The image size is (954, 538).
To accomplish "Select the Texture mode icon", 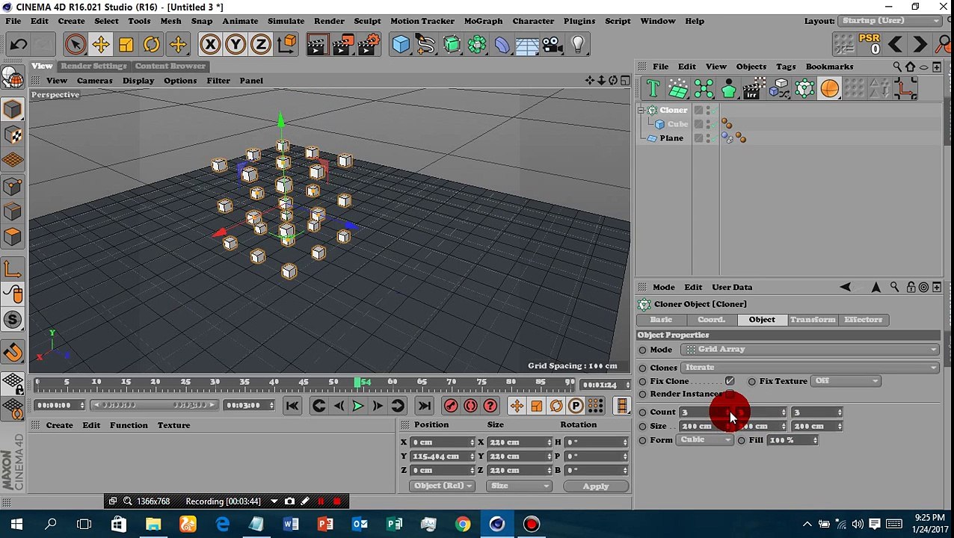I will click(x=13, y=135).
